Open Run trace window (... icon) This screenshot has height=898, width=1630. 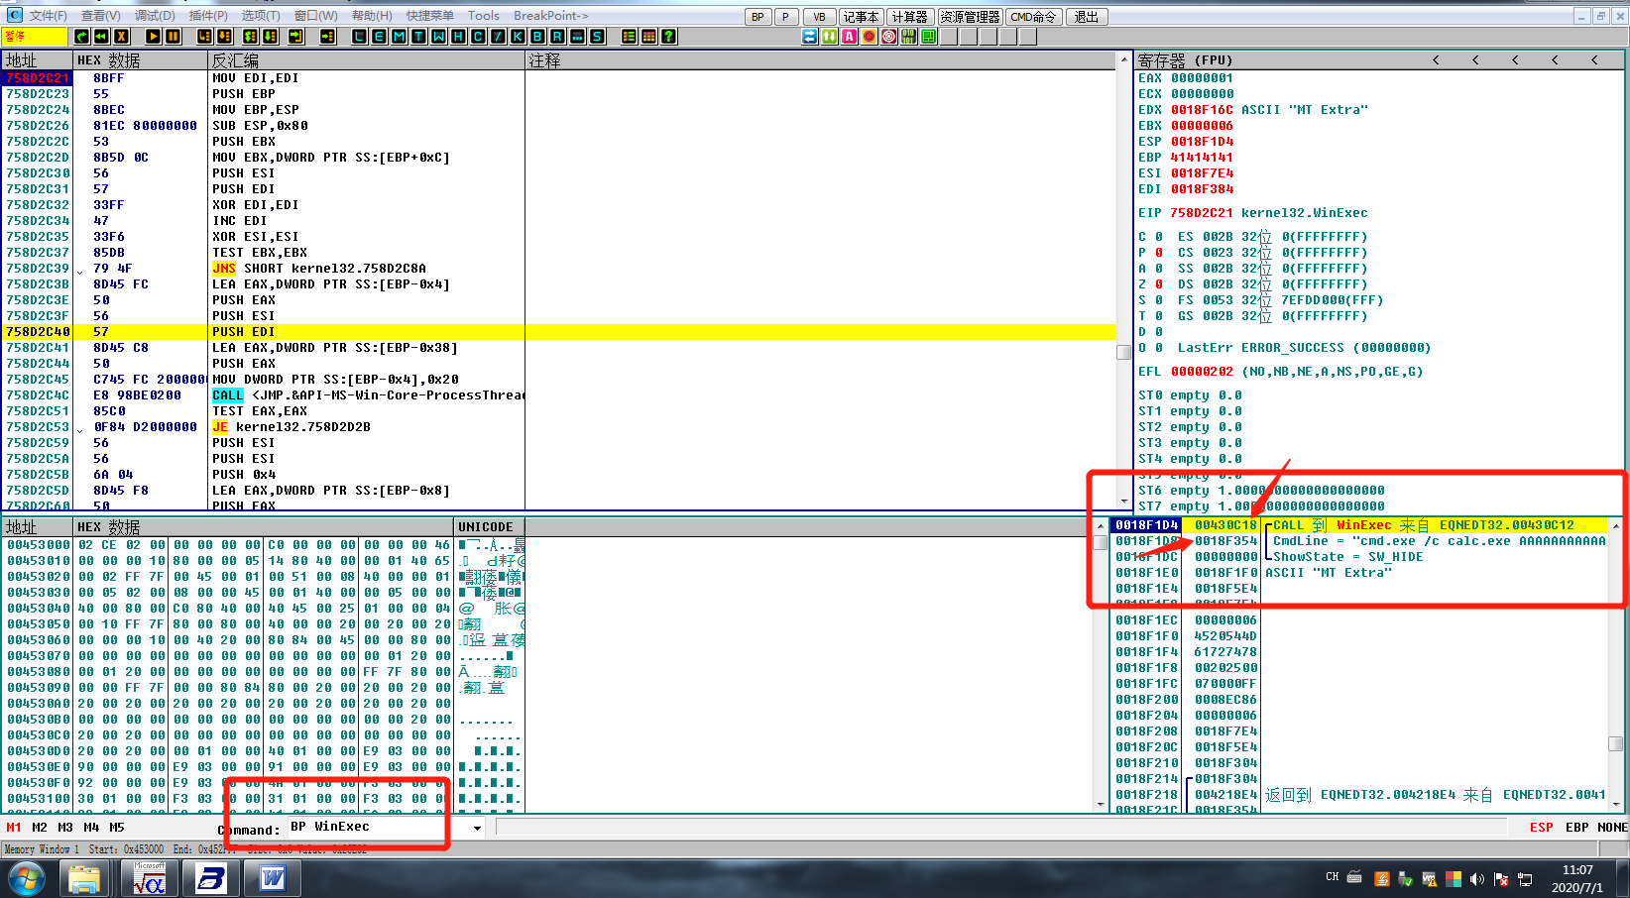point(577,36)
